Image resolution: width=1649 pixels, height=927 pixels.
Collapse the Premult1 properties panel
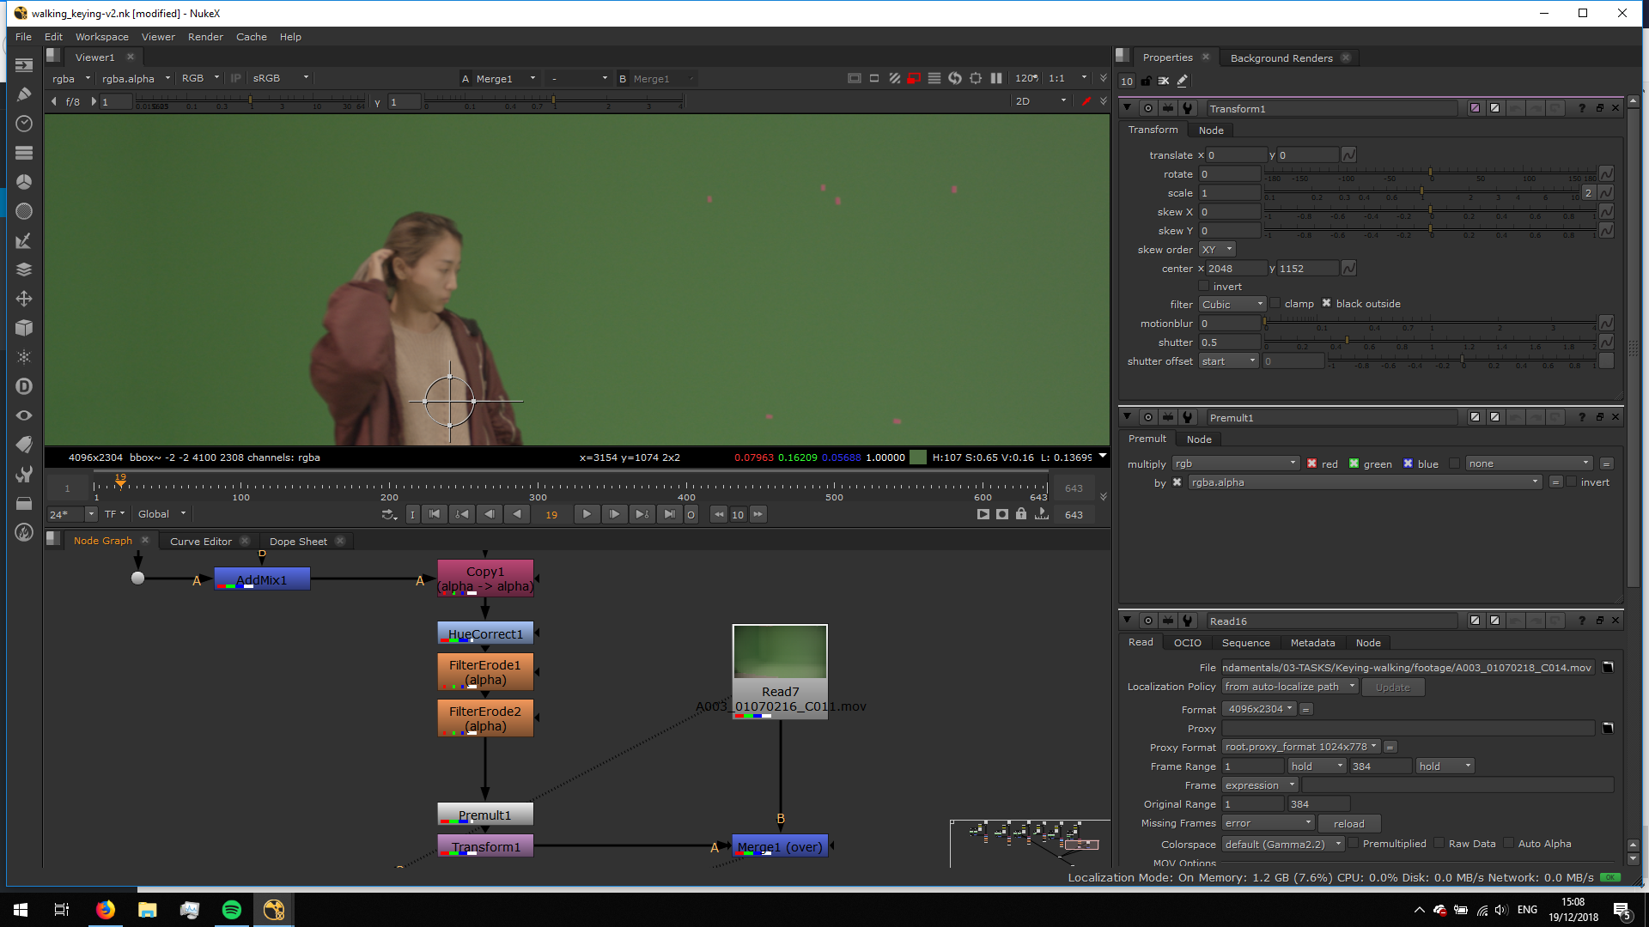tap(1127, 417)
